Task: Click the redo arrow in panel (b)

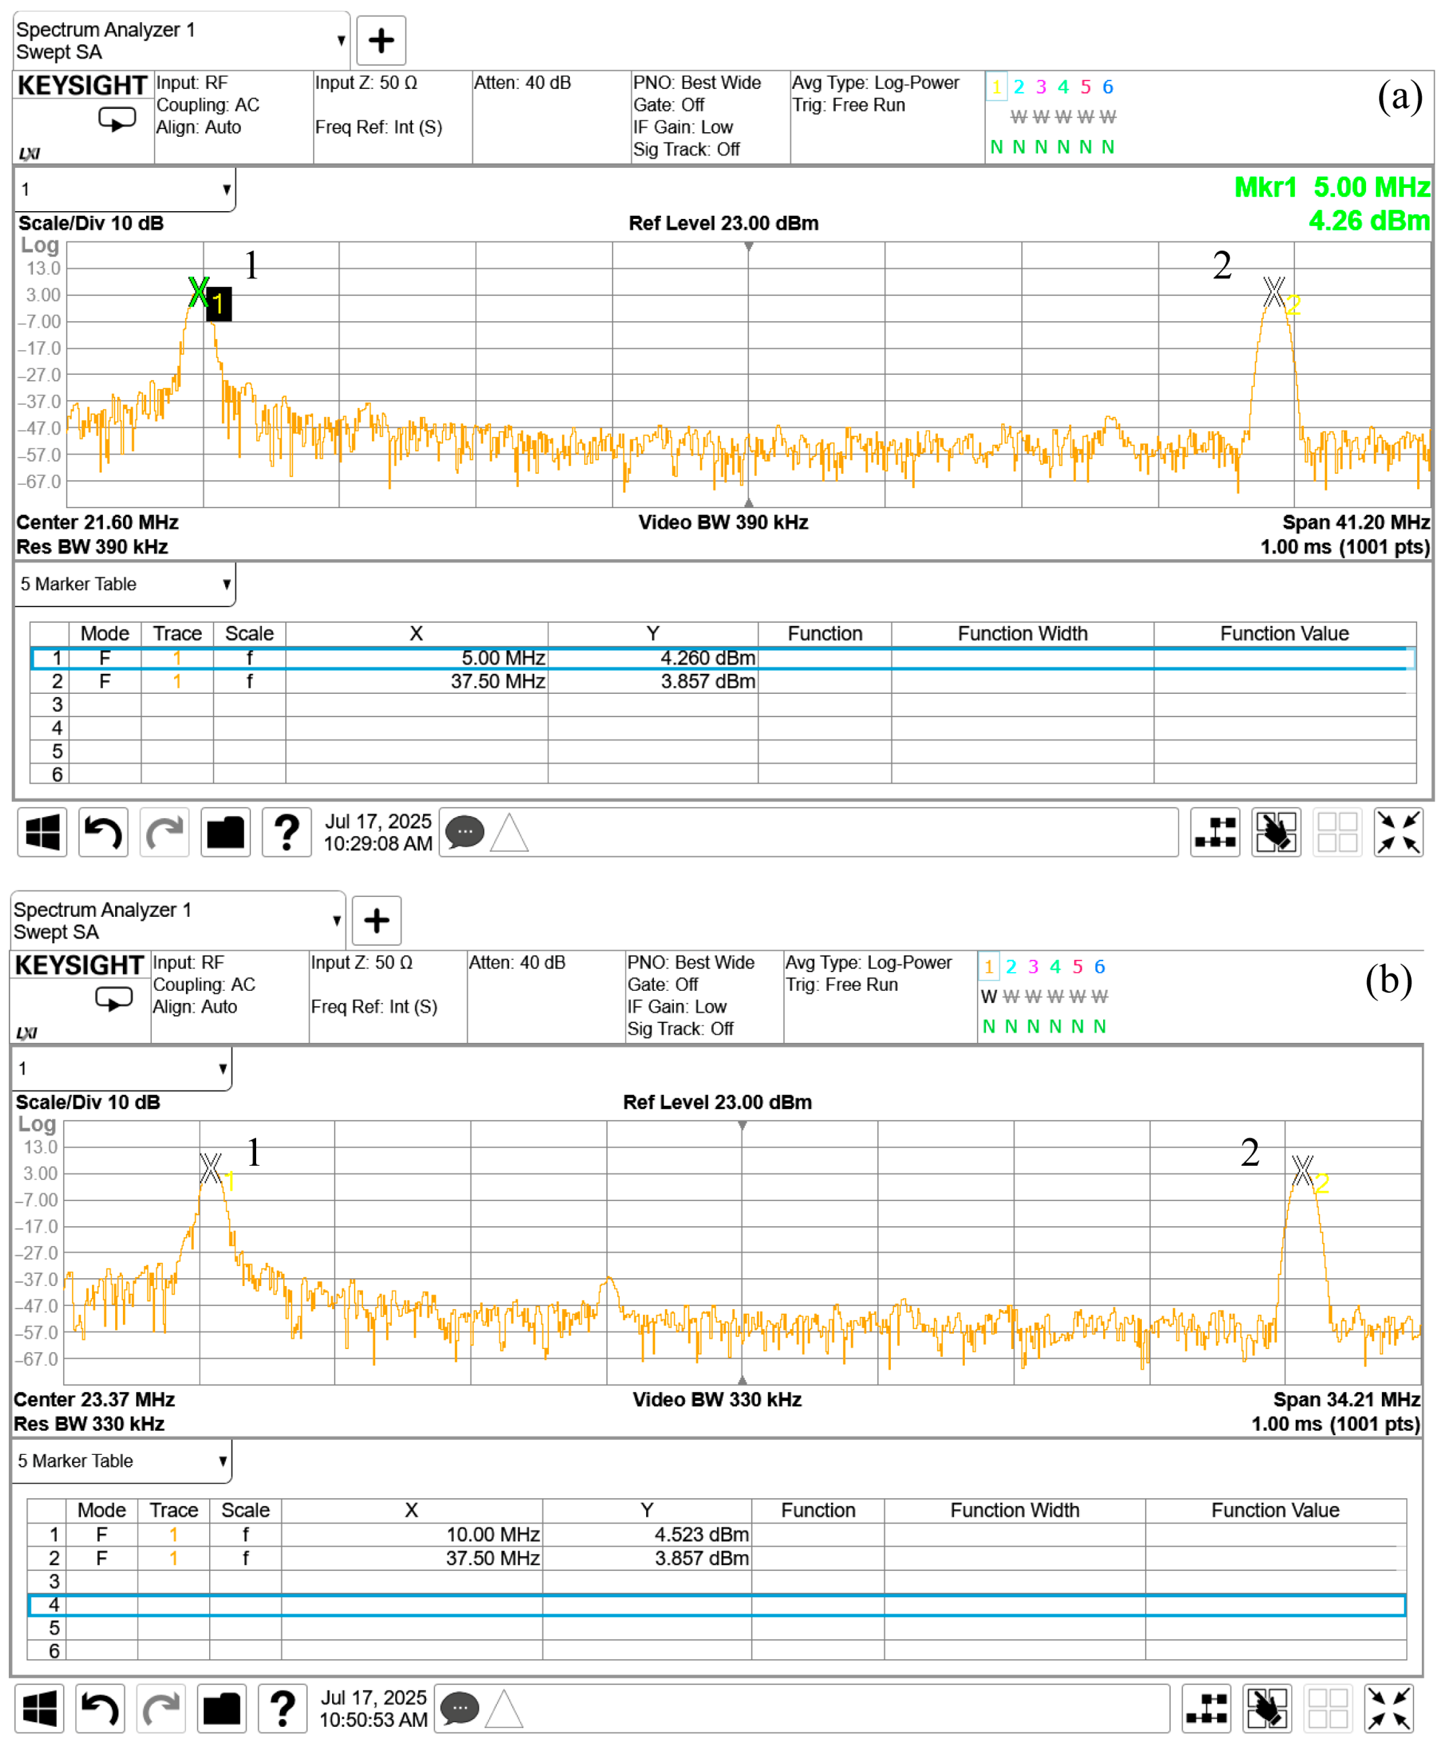Action: 161,1709
